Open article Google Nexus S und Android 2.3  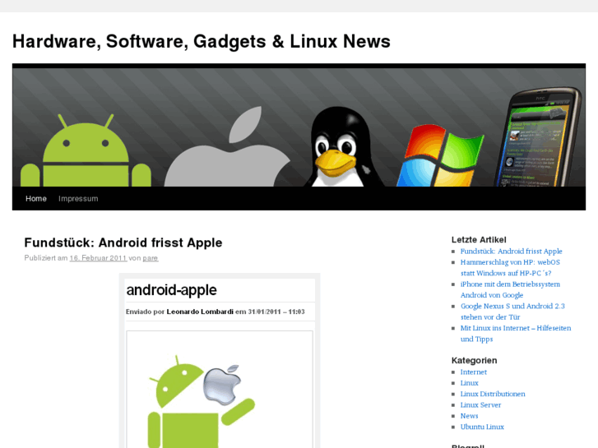click(x=512, y=312)
